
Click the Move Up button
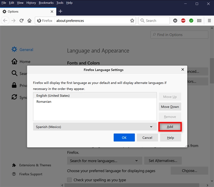[170, 97]
